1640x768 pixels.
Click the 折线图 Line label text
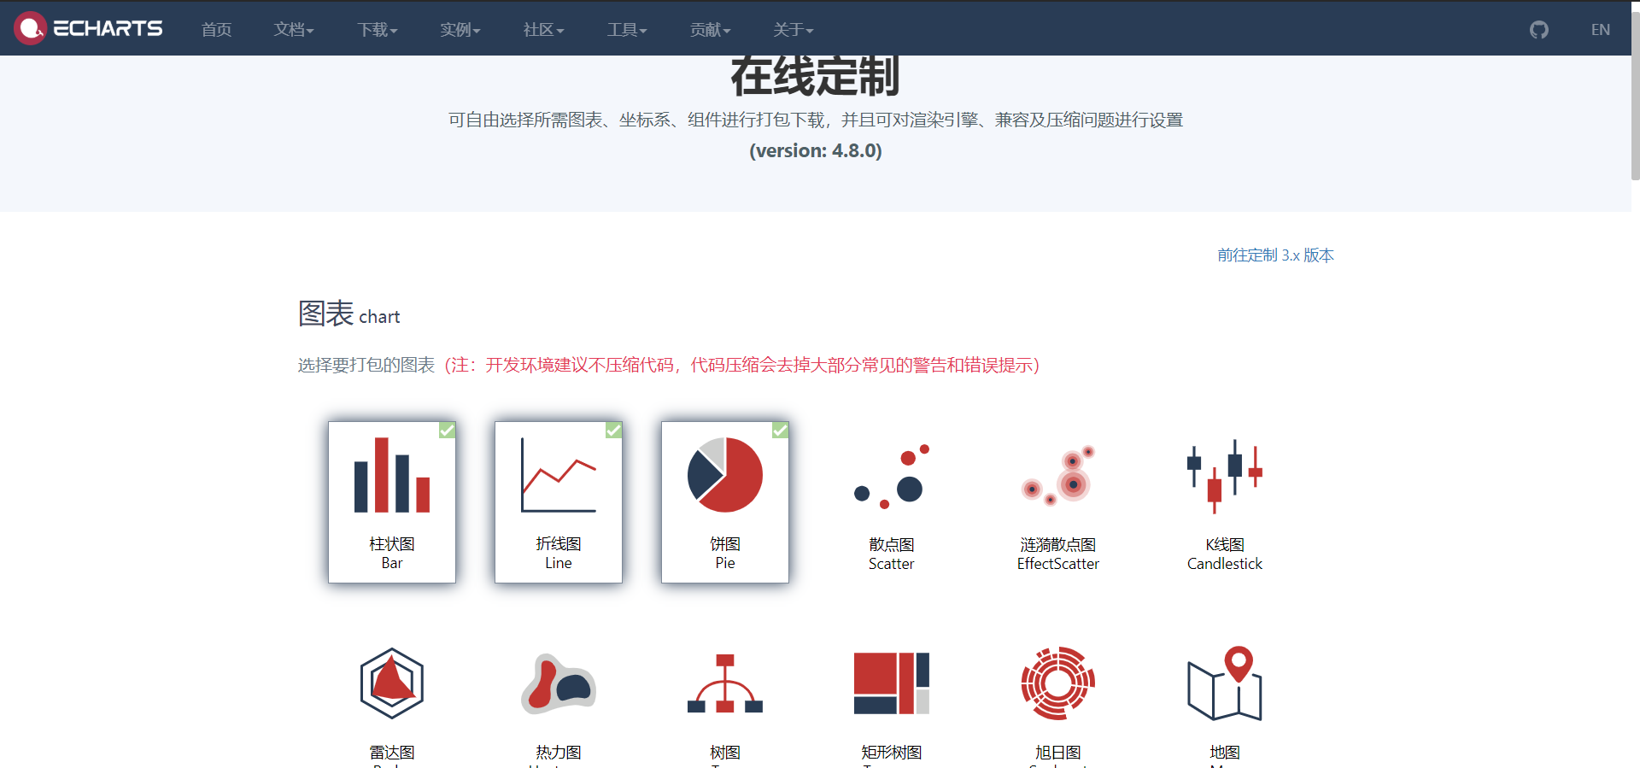559,553
